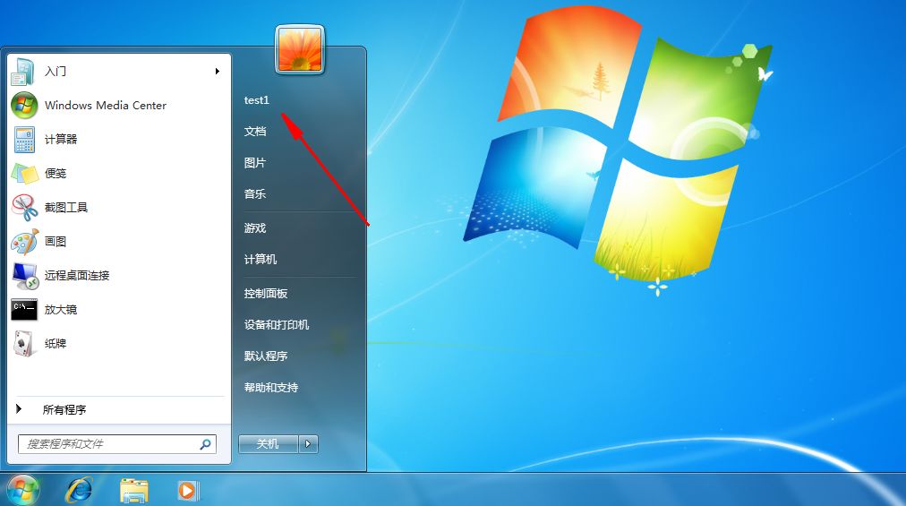Click the magnifier search icon

(205, 444)
